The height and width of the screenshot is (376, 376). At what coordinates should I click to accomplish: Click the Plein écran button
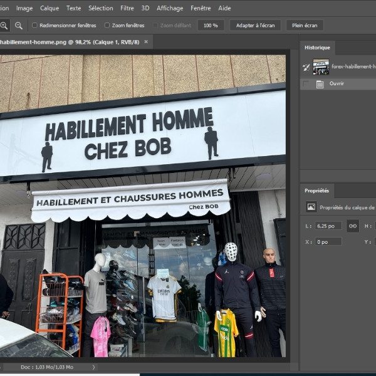[x=305, y=26]
